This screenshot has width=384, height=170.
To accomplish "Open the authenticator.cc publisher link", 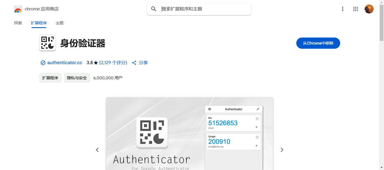I will (x=65, y=63).
